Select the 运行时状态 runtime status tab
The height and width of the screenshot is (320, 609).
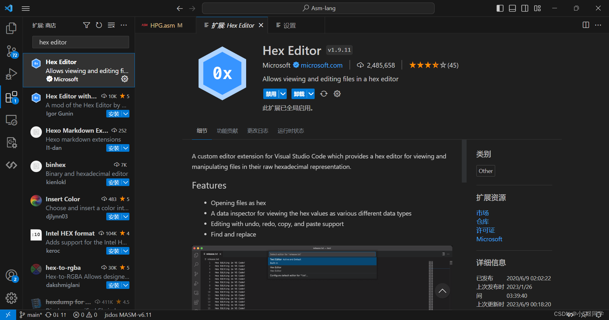pyautogui.click(x=291, y=131)
